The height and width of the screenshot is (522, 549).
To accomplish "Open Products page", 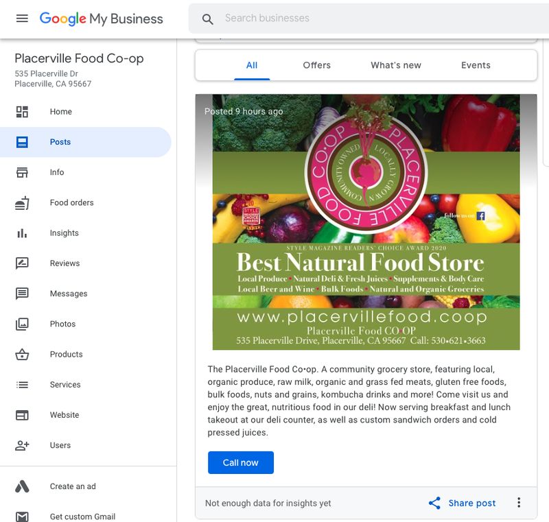I will [x=66, y=355].
